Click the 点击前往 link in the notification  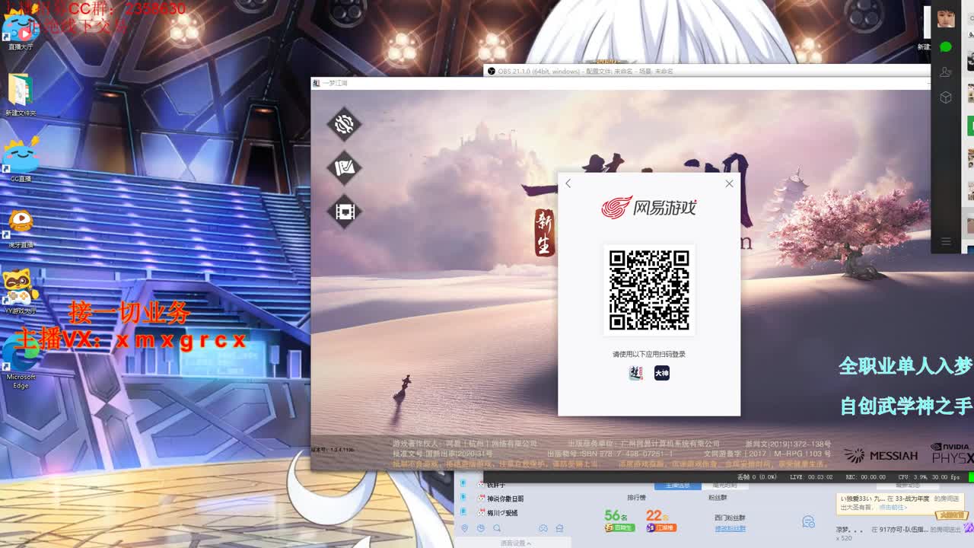point(893,507)
